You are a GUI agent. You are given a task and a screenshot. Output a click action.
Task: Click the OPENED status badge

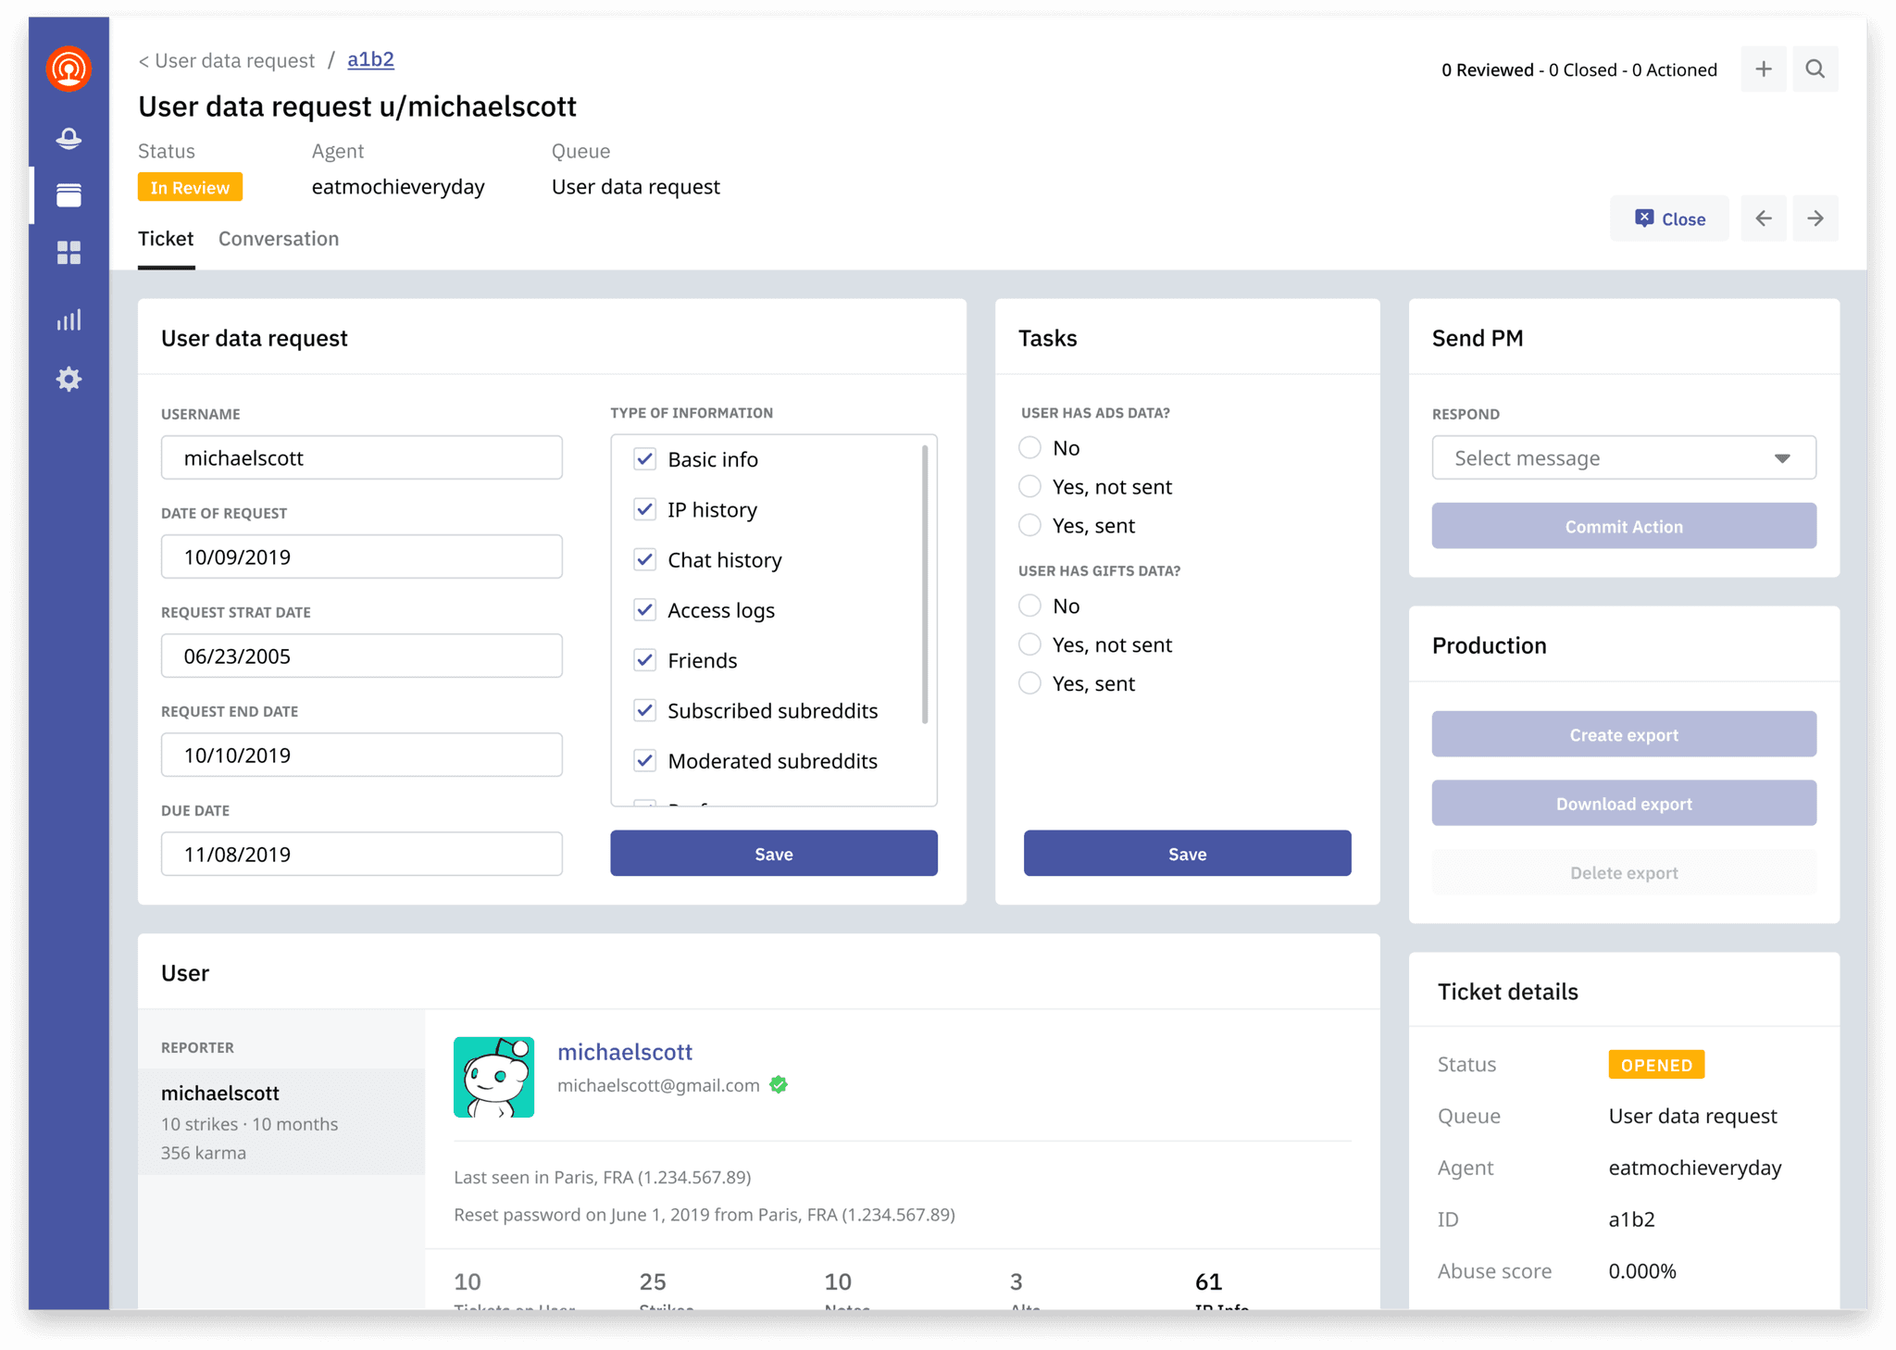click(x=1656, y=1065)
